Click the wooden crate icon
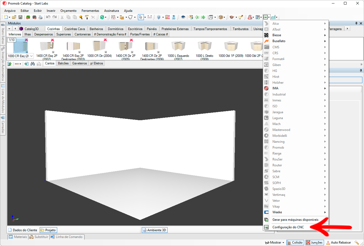The image size is (364, 246). pyautogui.click(x=220, y=17)
